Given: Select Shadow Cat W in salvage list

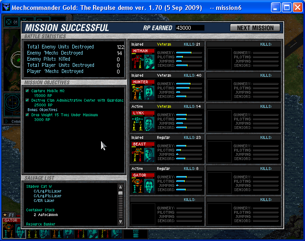Looking at the screenshot, I should pyautogui.click(x=39, y=186).
